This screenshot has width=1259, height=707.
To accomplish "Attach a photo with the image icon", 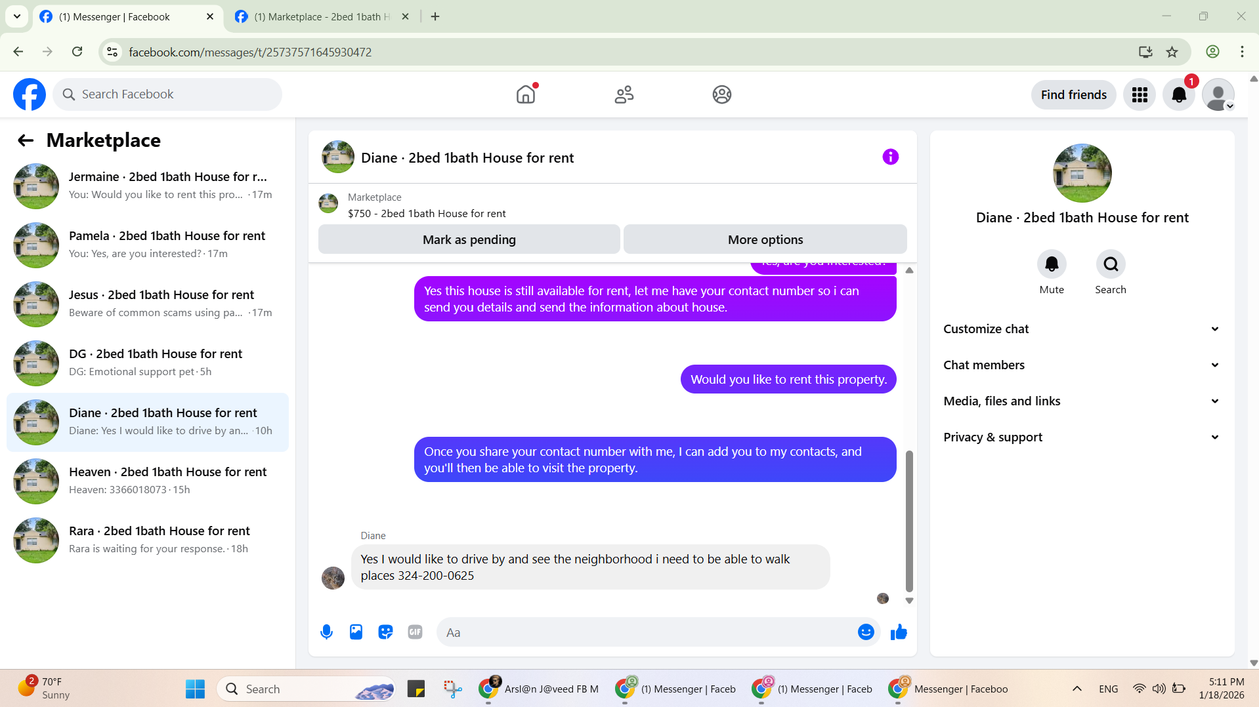I will tap(356, 632).
